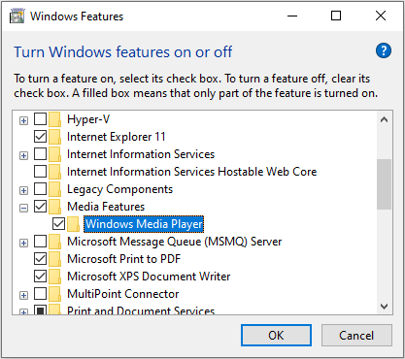Image resolution: width=405 pixels, height=359 pixels.
Task: Clear the Windows Media Player checkbox
Action: click(x=58, y=224)
